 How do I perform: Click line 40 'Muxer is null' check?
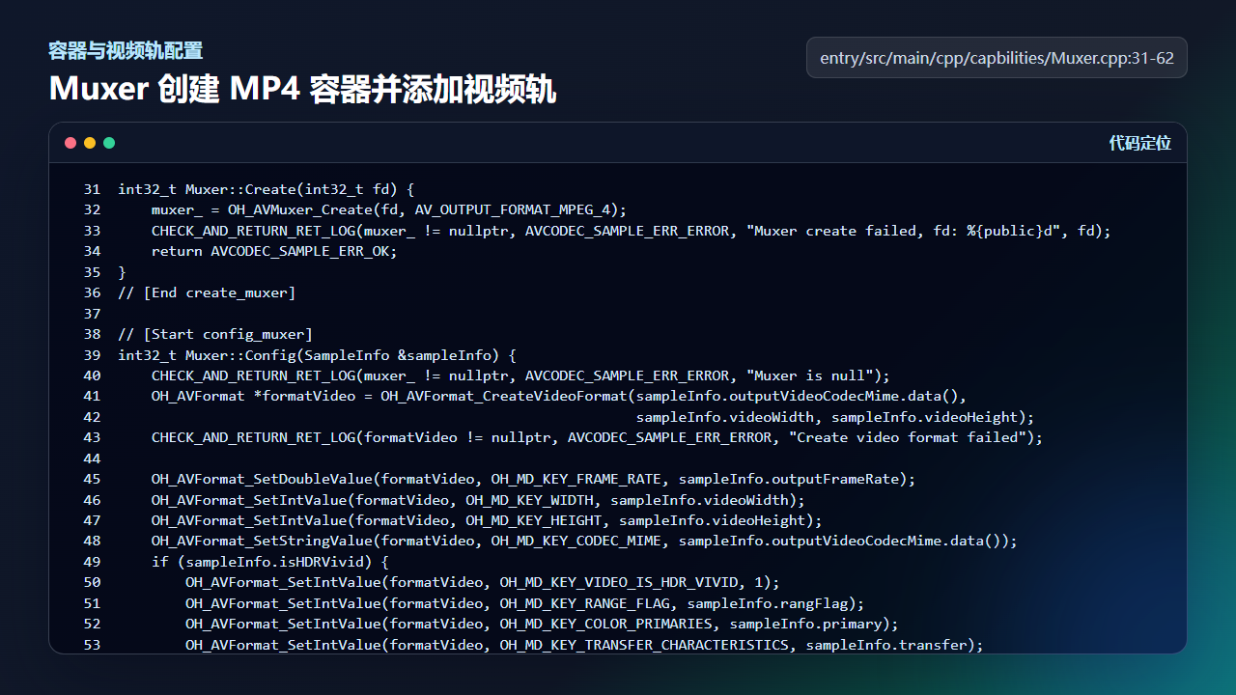coord(520,375)
